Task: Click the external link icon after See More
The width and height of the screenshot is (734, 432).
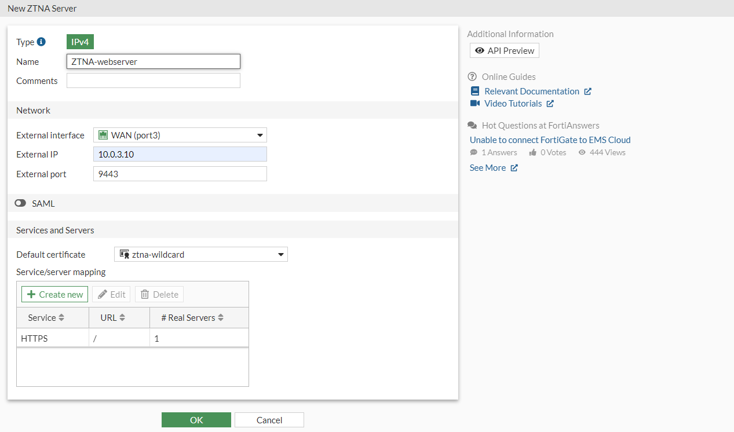Action: (513, 168)
